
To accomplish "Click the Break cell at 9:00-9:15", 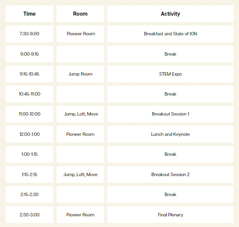I will (170, 54).
